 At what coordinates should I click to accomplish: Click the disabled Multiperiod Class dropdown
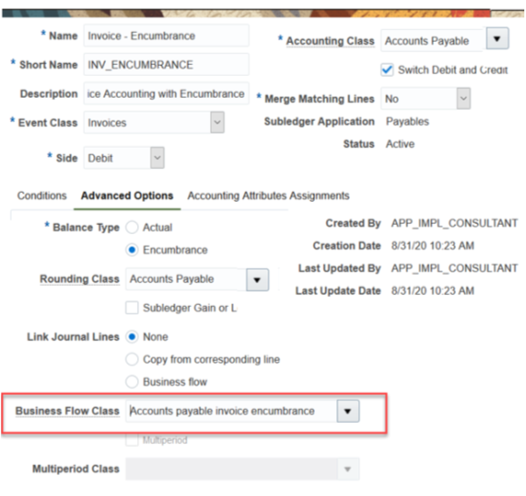pyautogui.click(x=242, y=469)
